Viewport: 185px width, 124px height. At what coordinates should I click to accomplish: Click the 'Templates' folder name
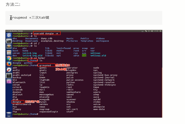(87, 41)
